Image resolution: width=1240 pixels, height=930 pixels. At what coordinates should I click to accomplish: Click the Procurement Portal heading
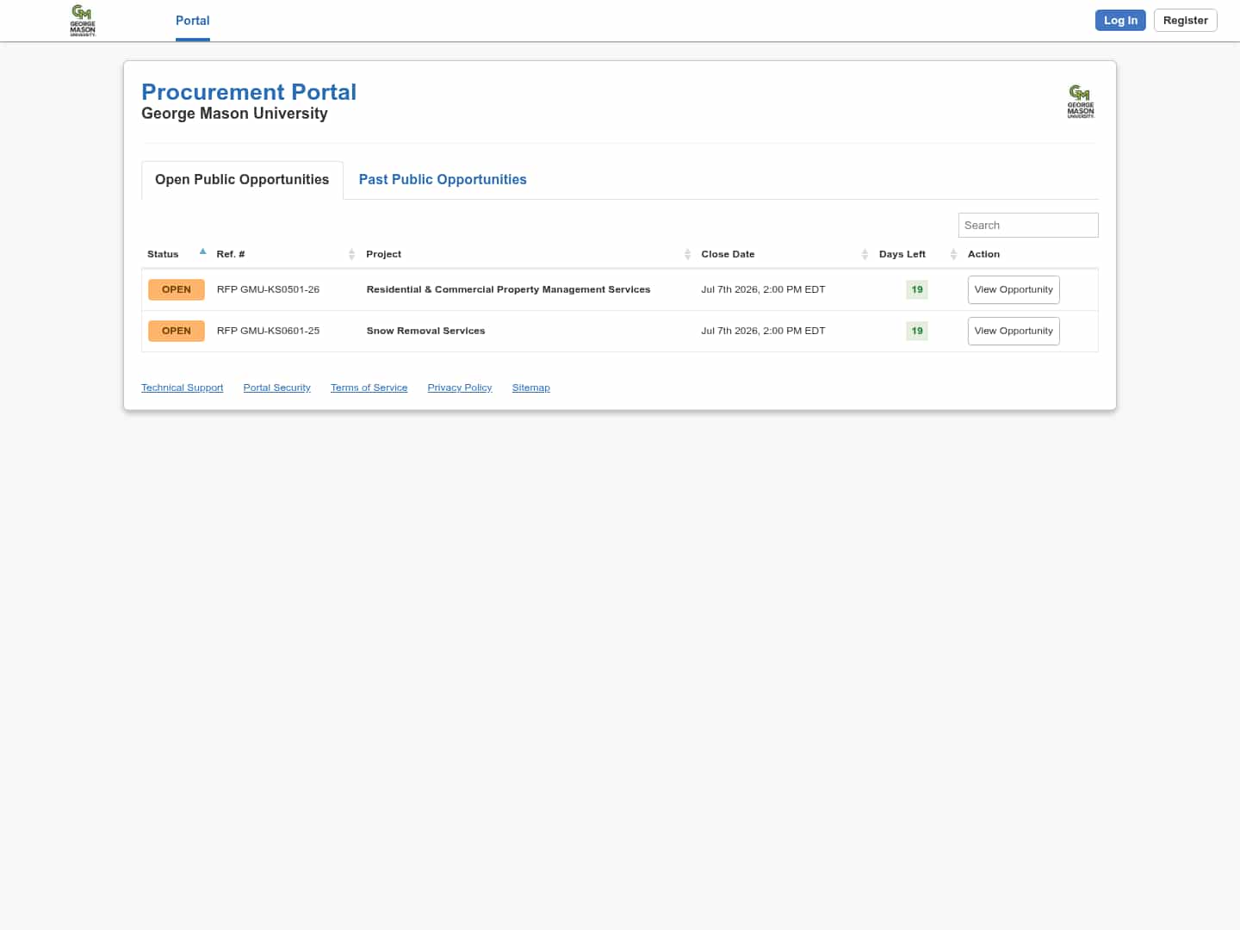click(249, 92)
